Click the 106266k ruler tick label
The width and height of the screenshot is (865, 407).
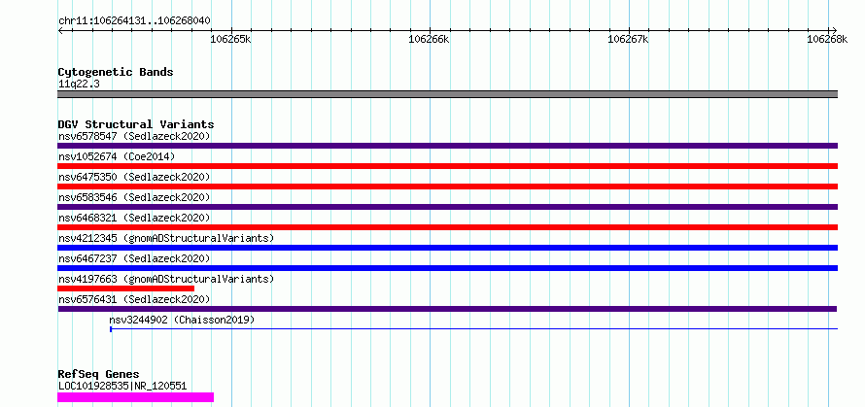(x=430, y=39)
